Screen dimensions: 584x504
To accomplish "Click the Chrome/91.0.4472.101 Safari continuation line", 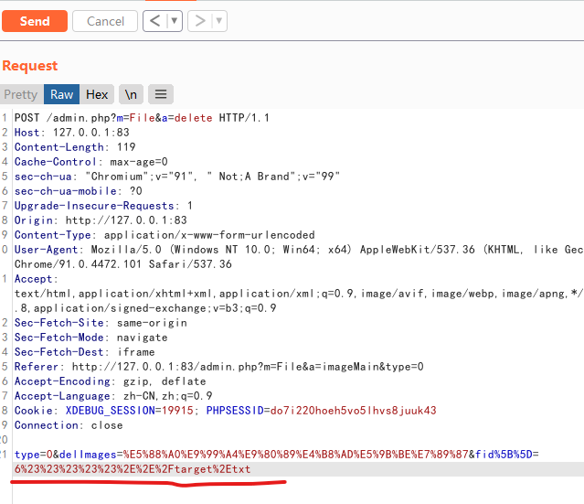I will click(122, 264).
